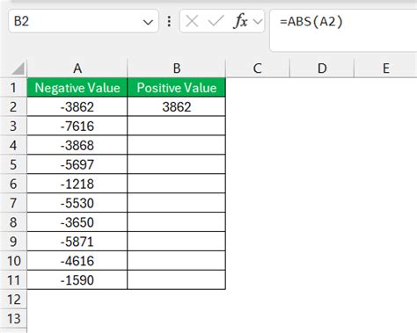This screenshot has width=417, height=333.
Task: Click the Select All triangle corner
Action: pyautogui.click(x=18, y=69)
